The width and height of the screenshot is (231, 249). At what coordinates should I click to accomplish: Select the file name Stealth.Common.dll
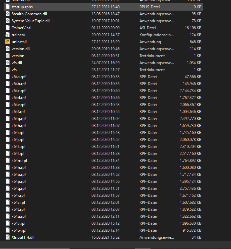(x=29, y=14)
